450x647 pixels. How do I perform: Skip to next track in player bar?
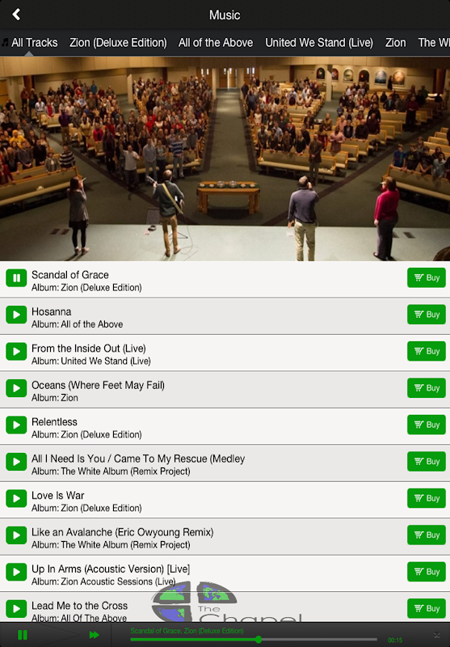point(95,635)
